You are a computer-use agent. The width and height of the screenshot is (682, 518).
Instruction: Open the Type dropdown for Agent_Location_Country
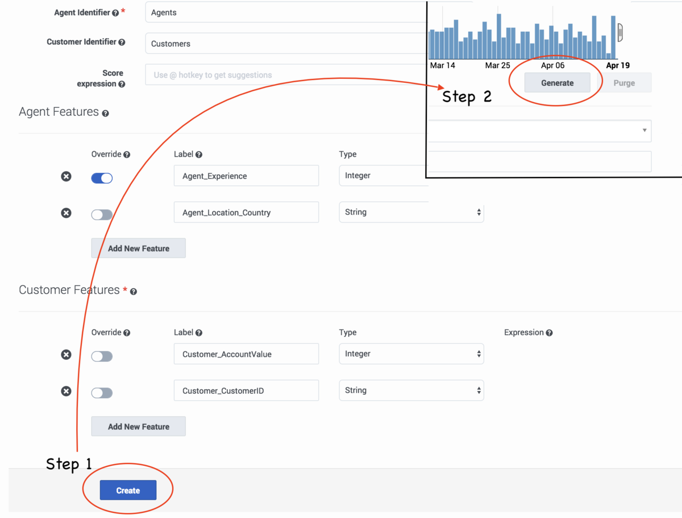tap(411, 212)
